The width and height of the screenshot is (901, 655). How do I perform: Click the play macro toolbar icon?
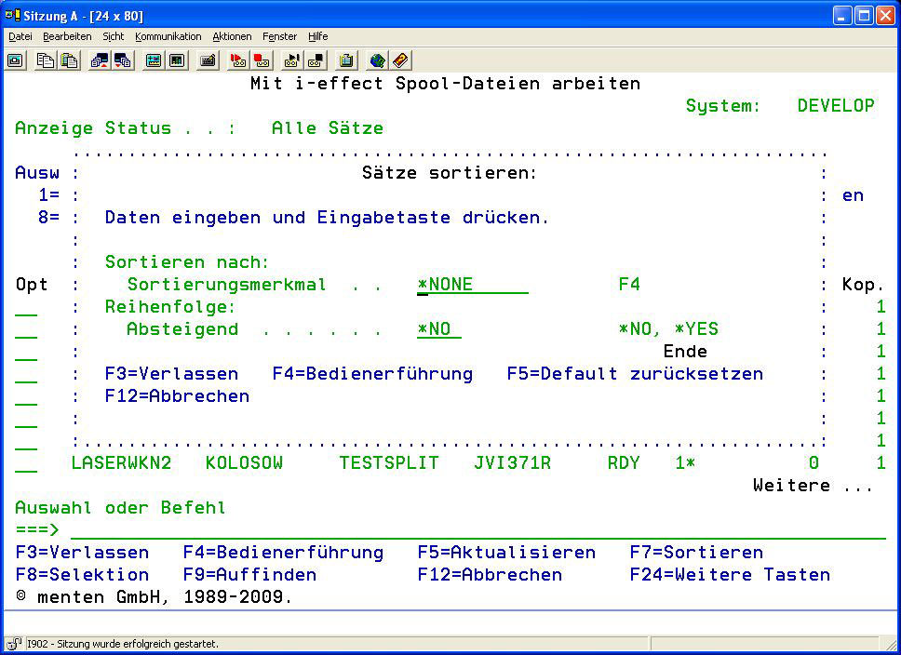(291, 60)
